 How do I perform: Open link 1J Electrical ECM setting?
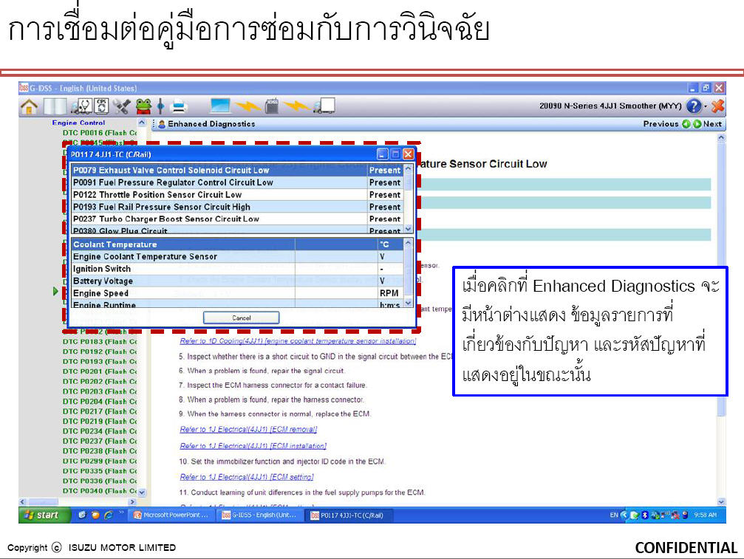tap(246, 477)
